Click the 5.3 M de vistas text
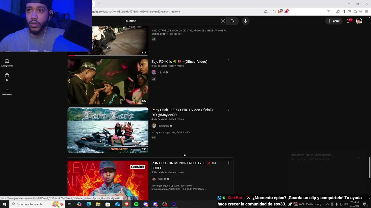Screen dimensions: 371x208 coord(159,172)
